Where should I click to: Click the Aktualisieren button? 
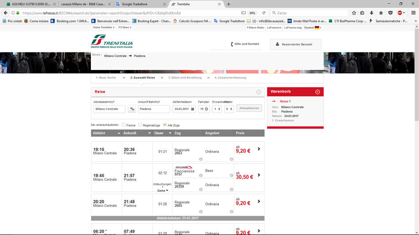click(x=249, y=108)
